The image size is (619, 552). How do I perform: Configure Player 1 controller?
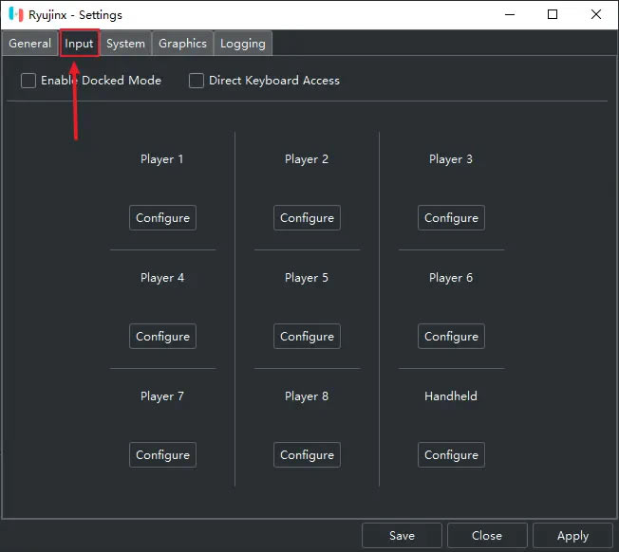click(162, 217)
